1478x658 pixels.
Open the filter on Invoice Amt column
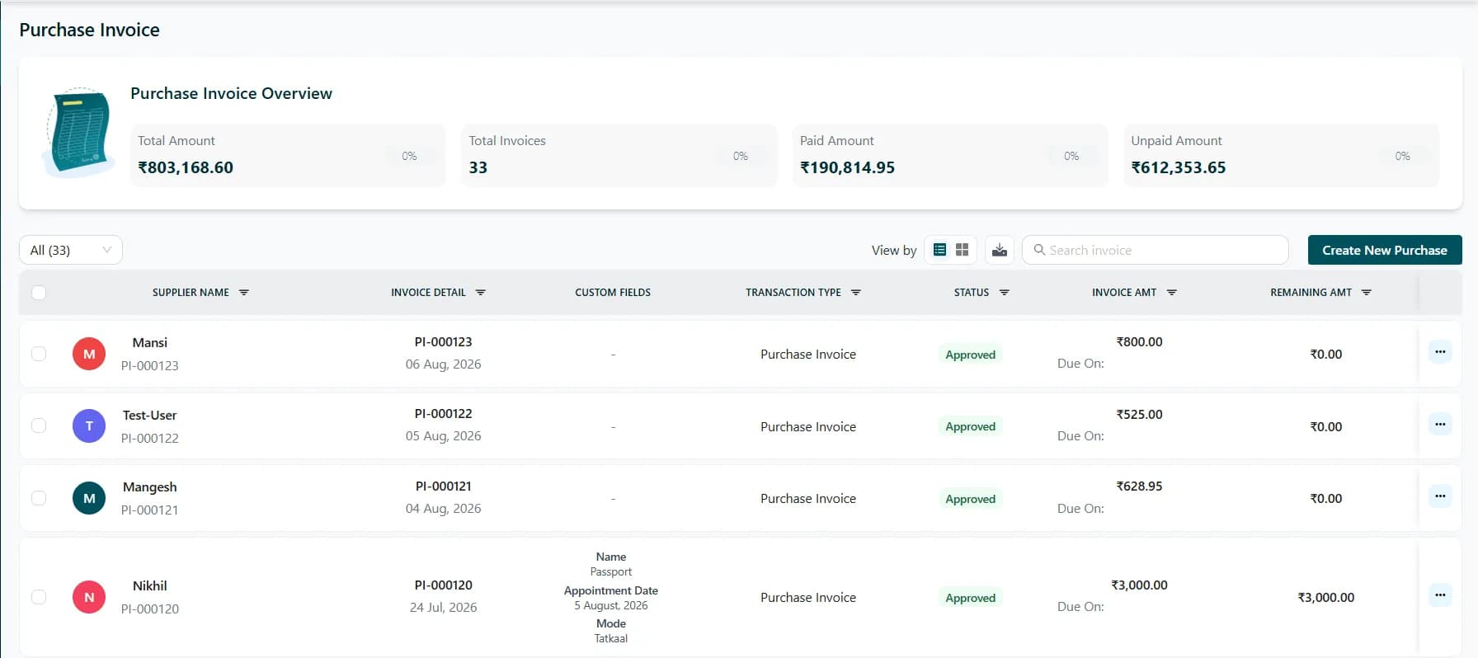click(x=1171, y=293)
